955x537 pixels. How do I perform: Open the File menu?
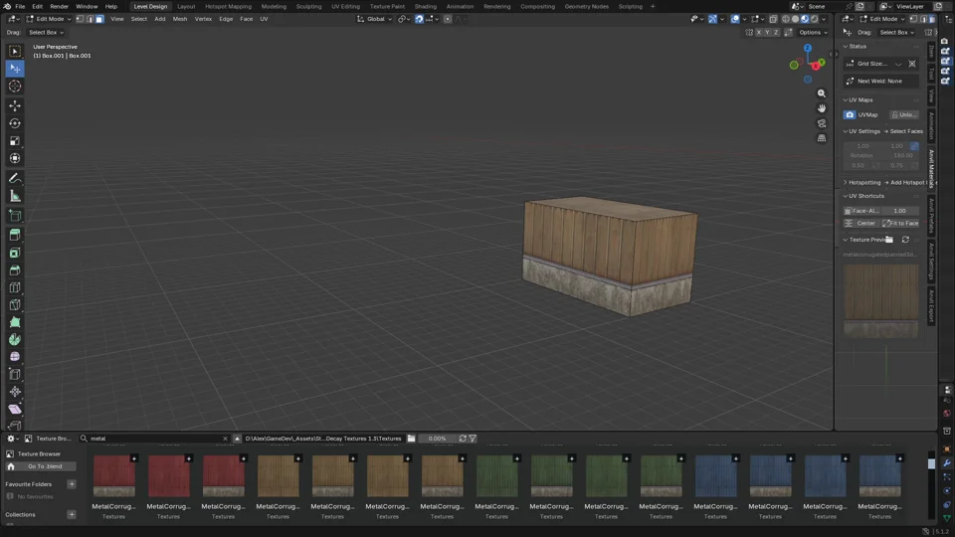tap(20, 6)
